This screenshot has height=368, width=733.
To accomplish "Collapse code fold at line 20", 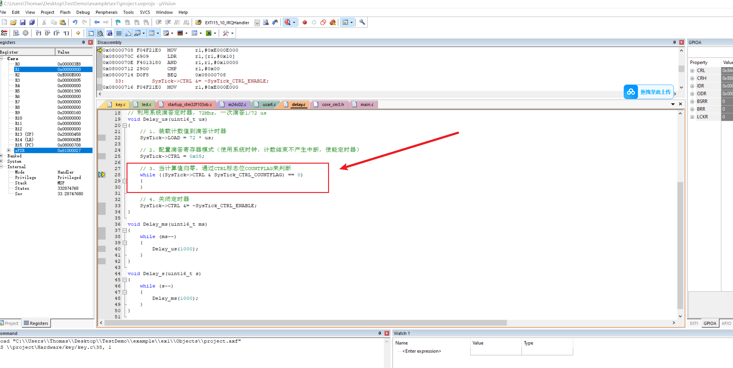I will tap(125, 125).
